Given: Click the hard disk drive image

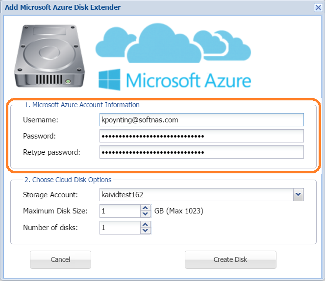Looking at the screenshot, I should (50, 56).
